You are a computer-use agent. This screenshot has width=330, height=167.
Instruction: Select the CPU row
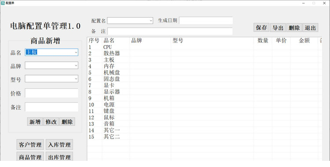204,47
